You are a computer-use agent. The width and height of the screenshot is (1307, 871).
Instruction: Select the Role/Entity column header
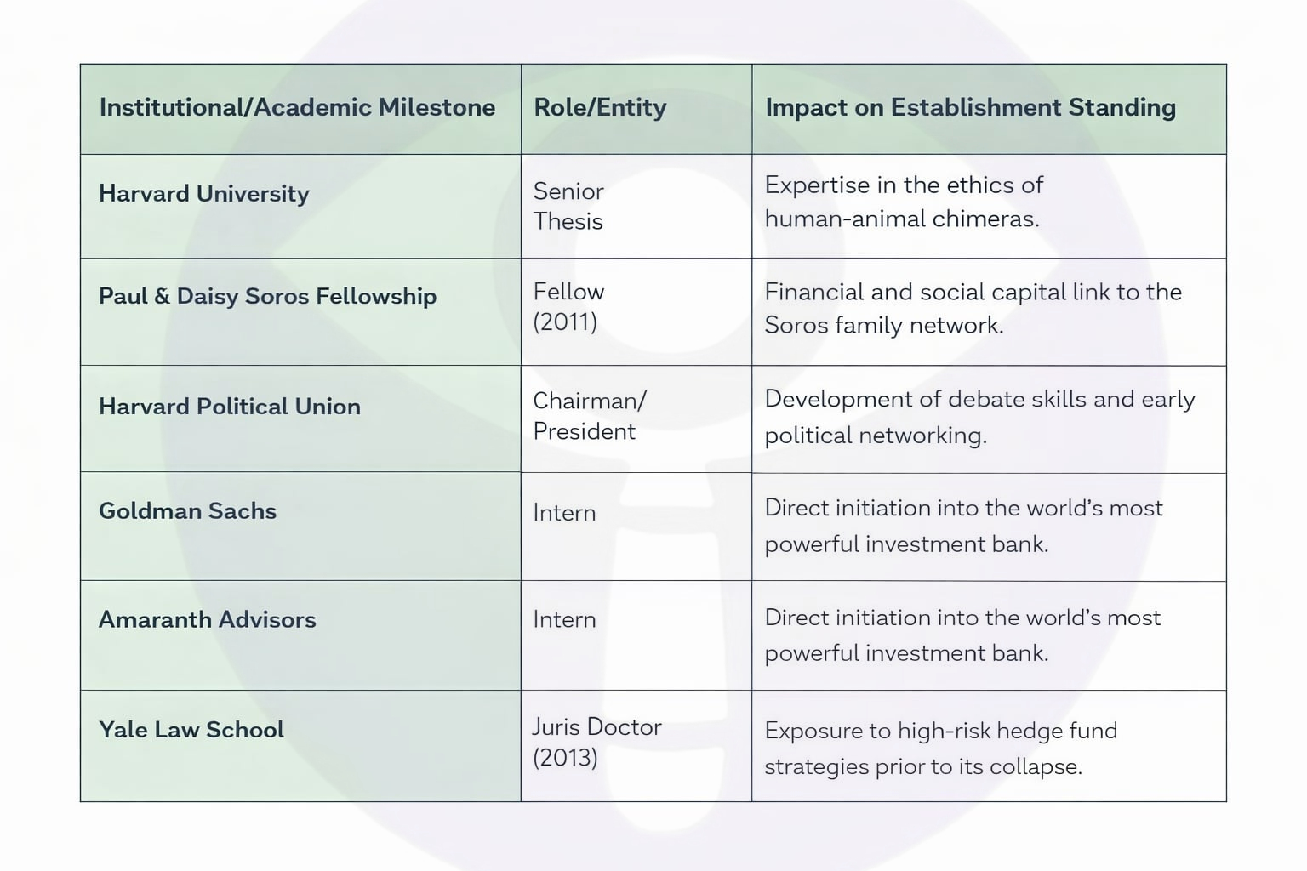(600, 107)
